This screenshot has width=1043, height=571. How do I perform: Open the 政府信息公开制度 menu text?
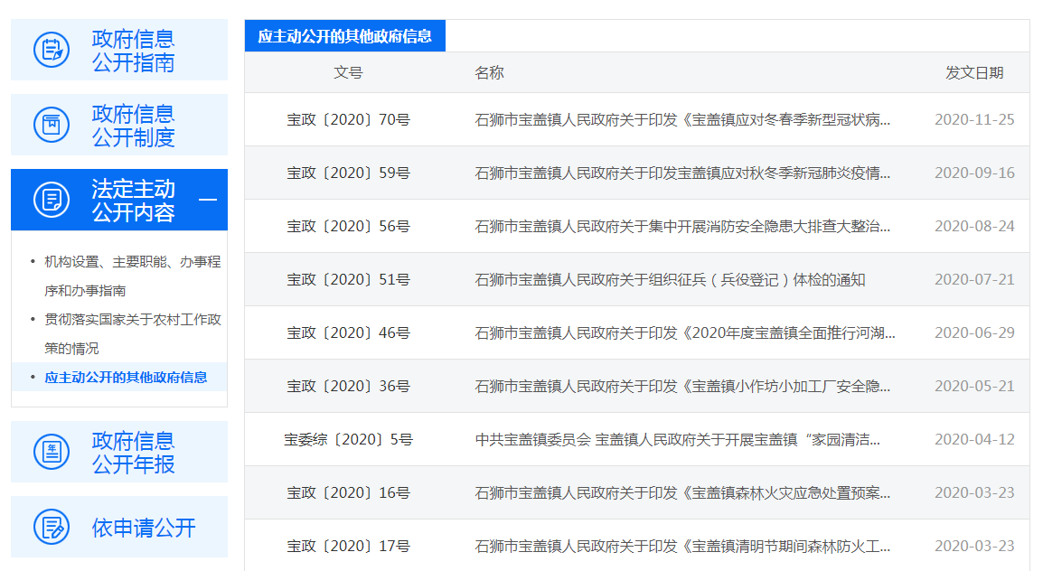click(x=133, y=126)
